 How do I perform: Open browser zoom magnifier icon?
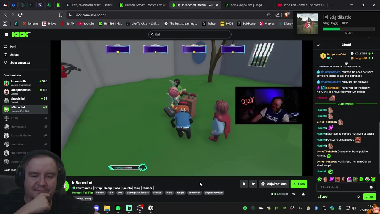pos(269,15)
